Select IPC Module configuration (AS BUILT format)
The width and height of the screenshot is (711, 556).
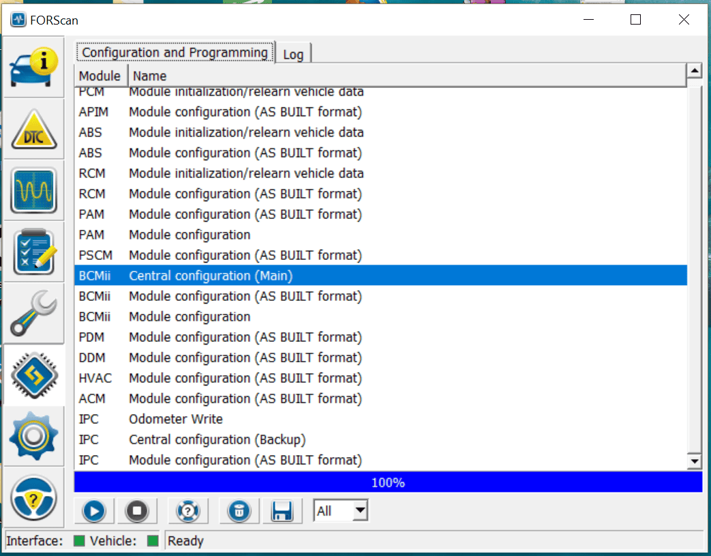[381, 460]
